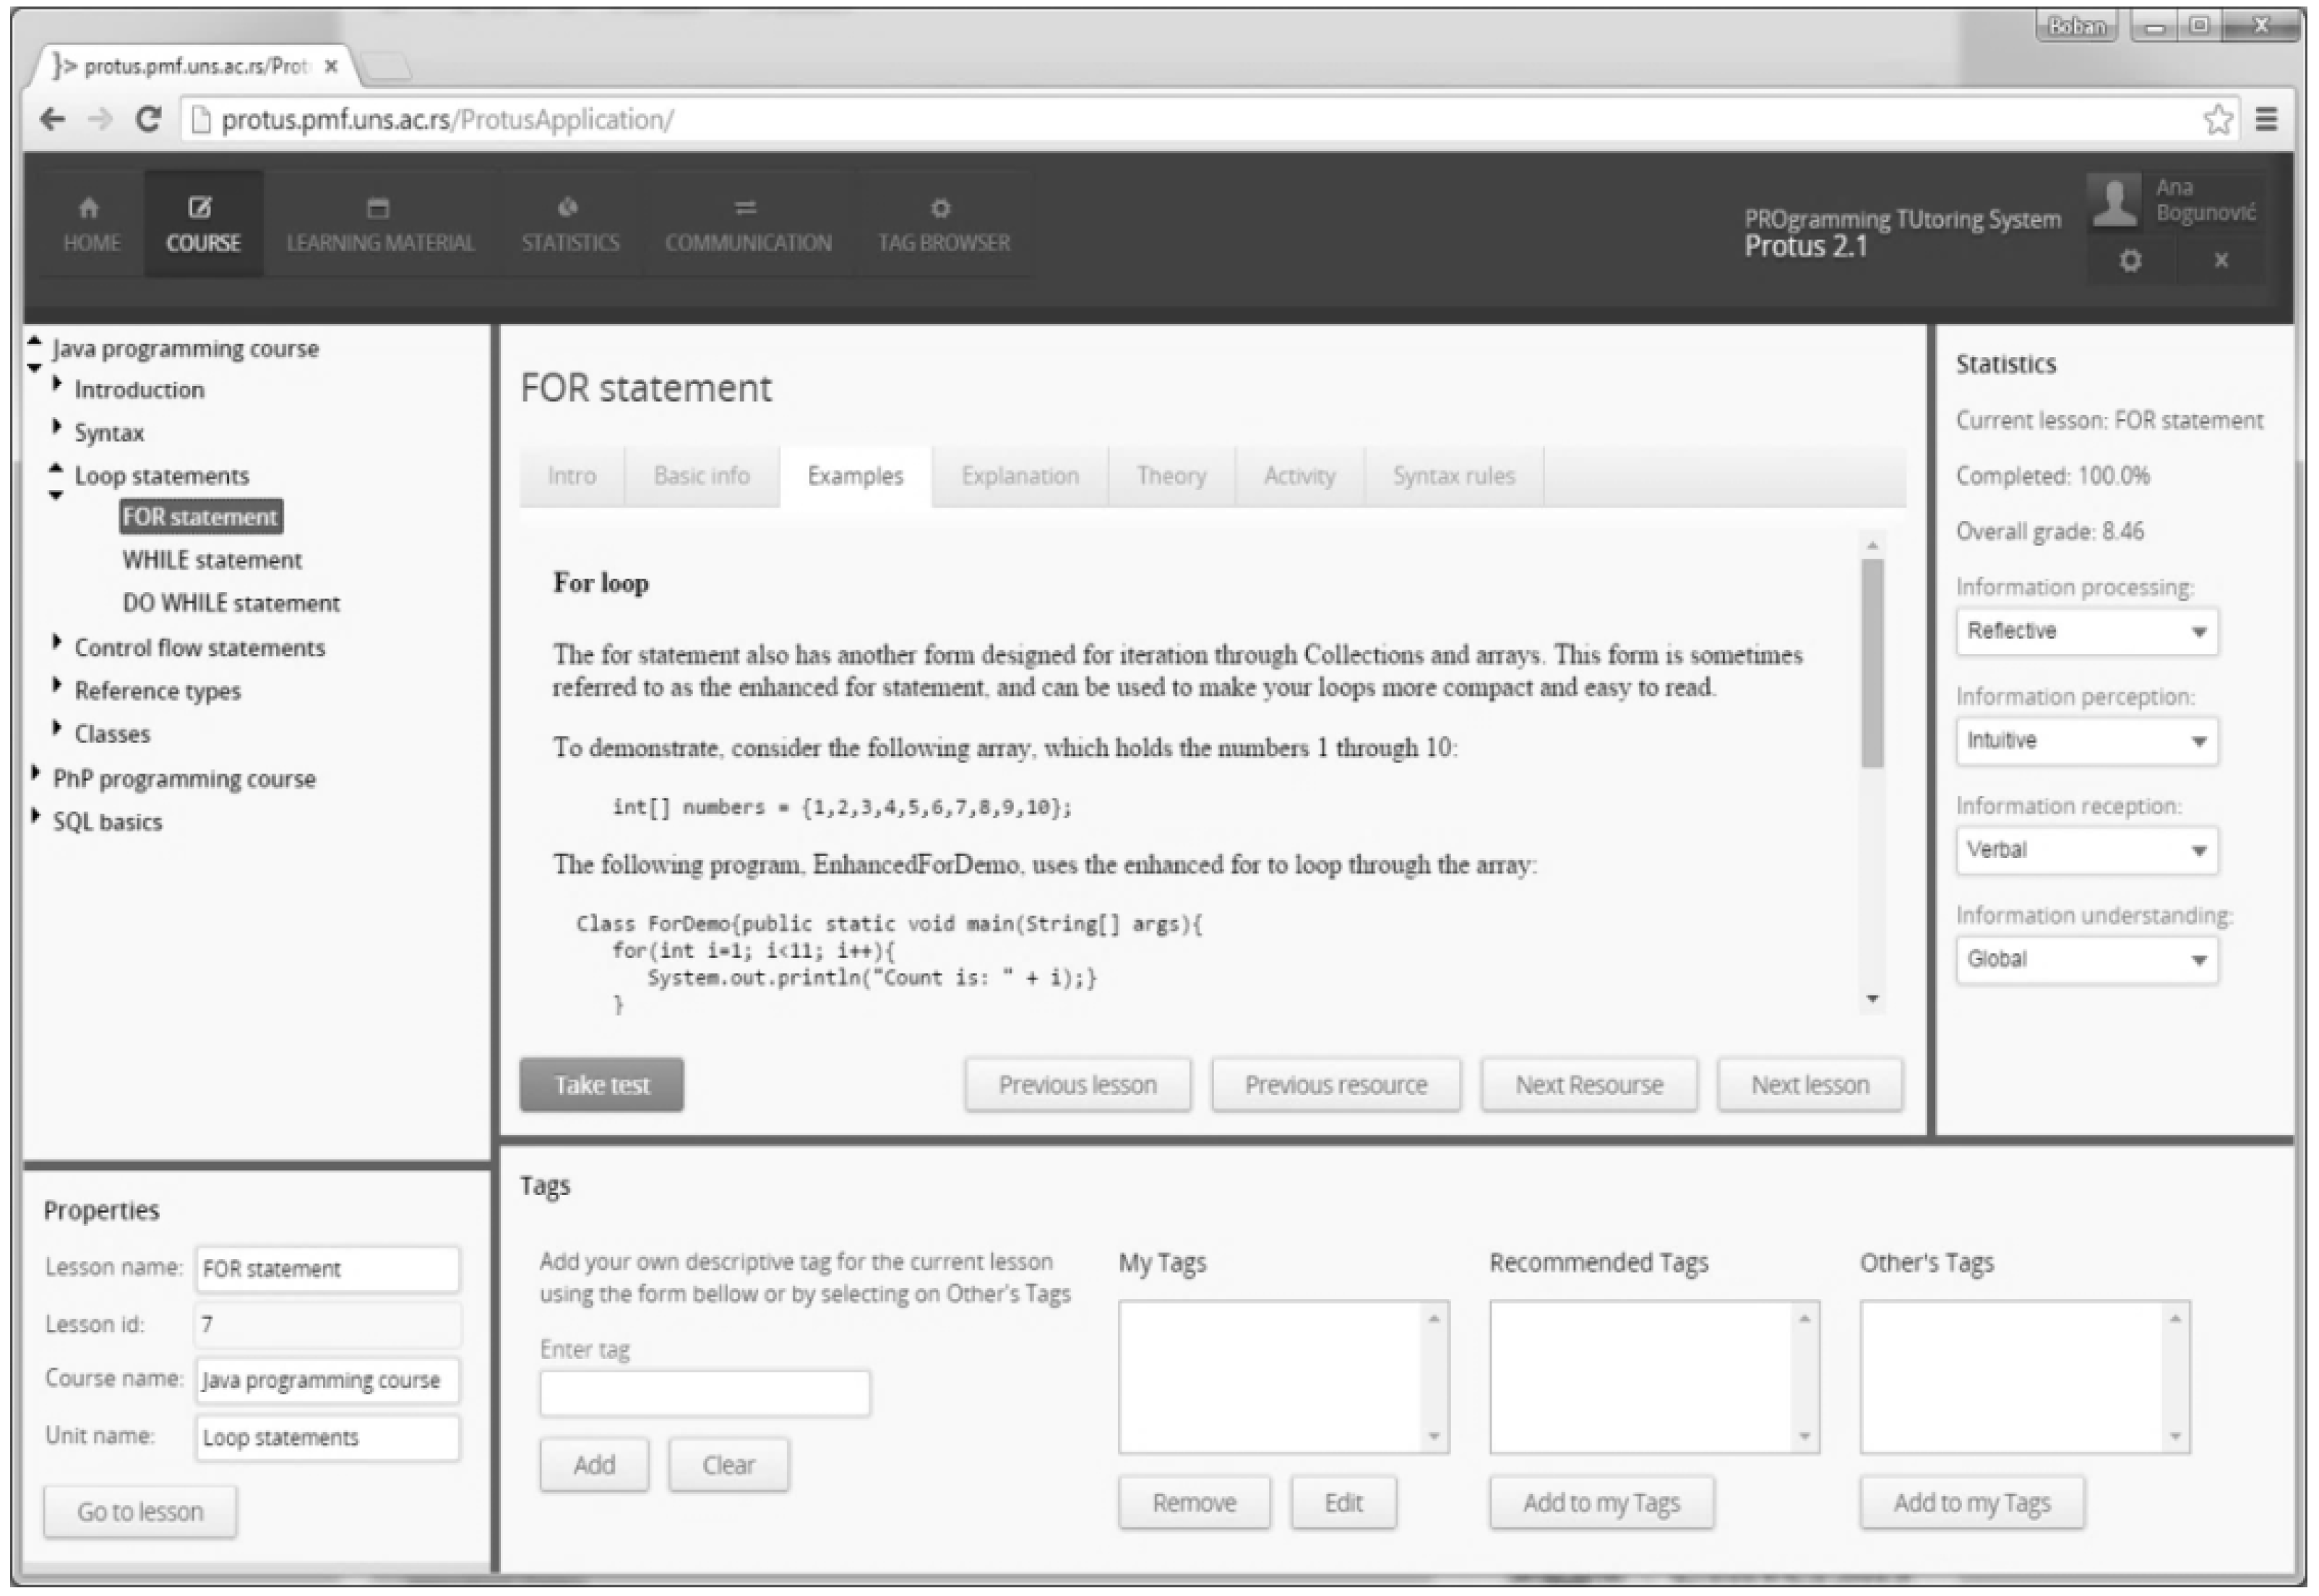This screenshot has width=2319, height=1596.
Task: Open the Statistics navigation icon
Action: point(569,208)
